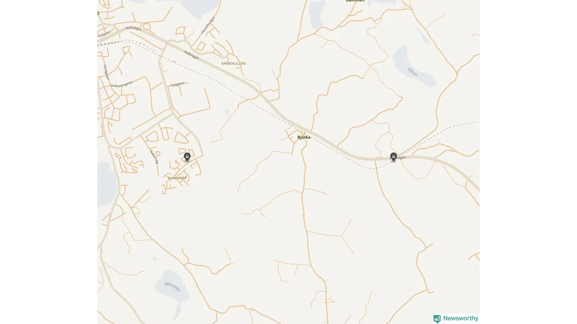The image size is (577, 324).
Task: Click the Björka place label
Action: tap(304, 137)
